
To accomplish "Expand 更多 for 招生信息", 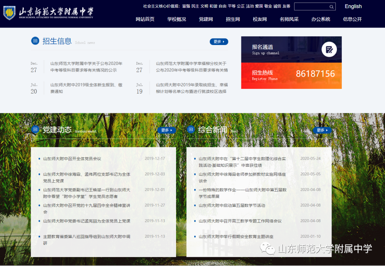I will (x=219, y=42).
